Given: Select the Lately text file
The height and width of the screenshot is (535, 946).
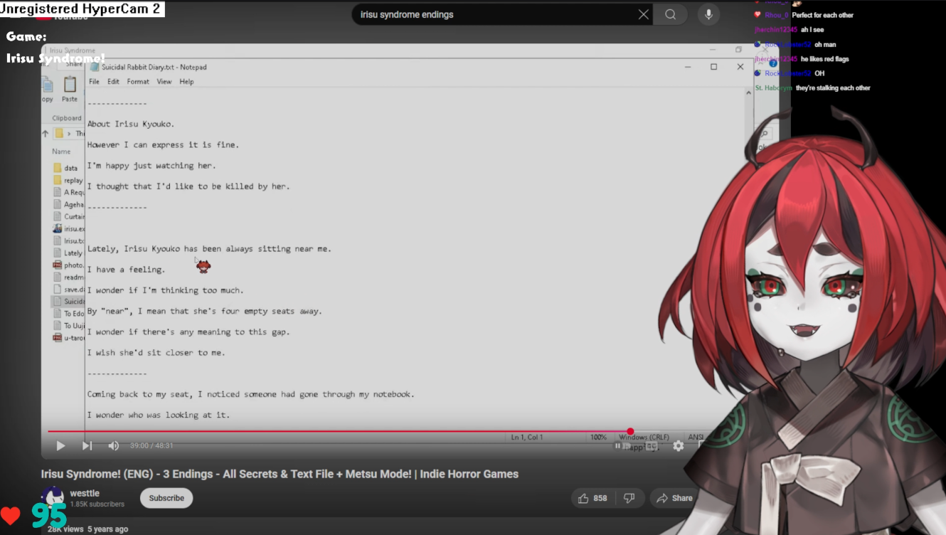Looking at the screenshot, I should click(x=68, y=253).
